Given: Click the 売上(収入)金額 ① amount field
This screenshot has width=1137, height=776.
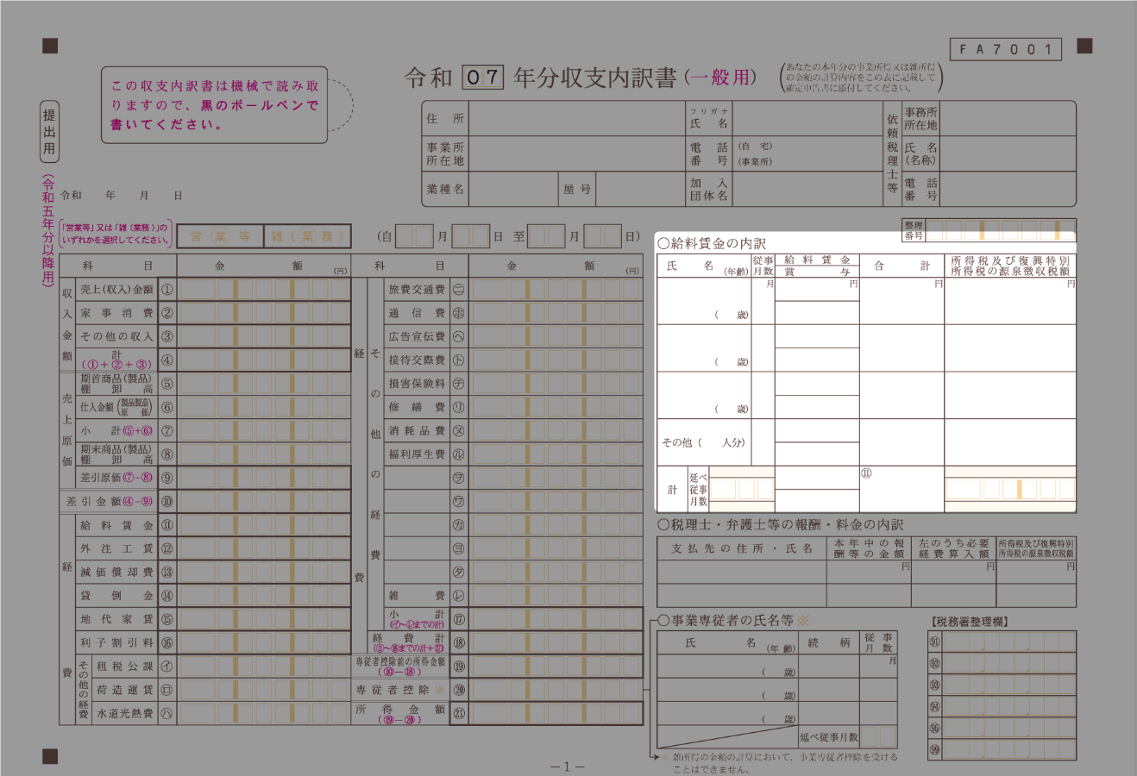Looking at the screenshot, I should pyautogui.click(x=264, y=290).
